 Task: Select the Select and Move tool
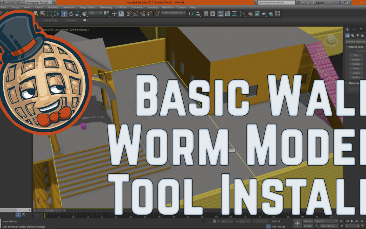64,14
